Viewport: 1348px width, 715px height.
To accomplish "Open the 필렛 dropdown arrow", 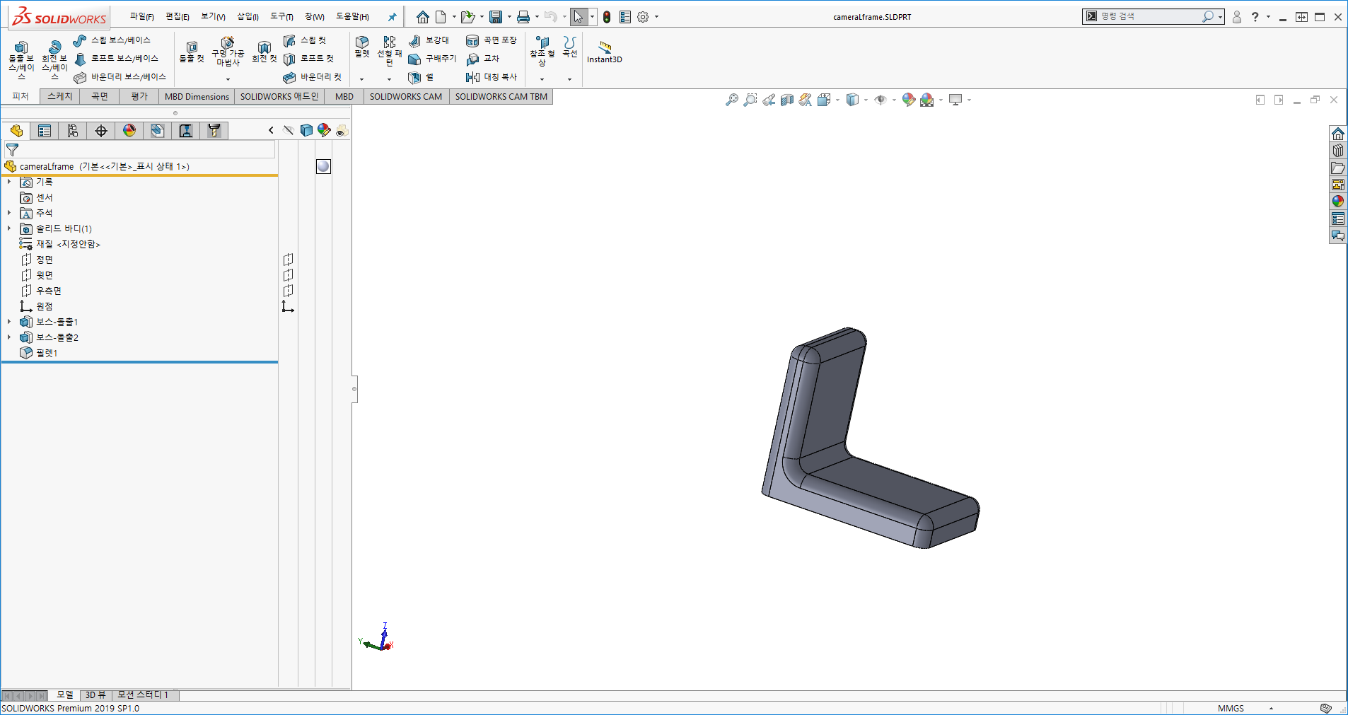I will (362, 79).
